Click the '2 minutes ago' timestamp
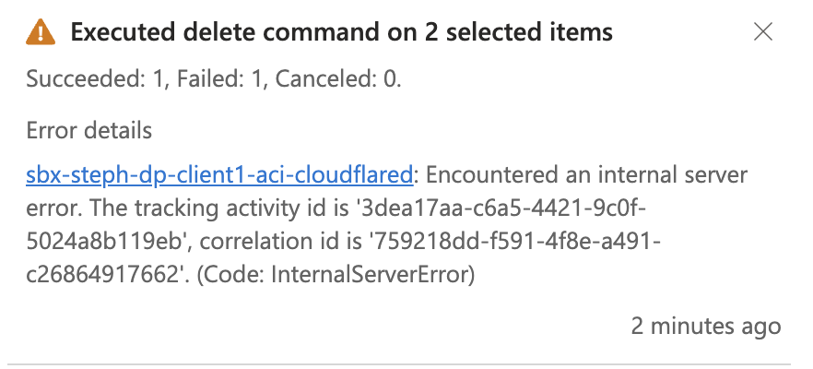Image resolution: width=813 pixels, height=369 pixels. coord(705,326)
